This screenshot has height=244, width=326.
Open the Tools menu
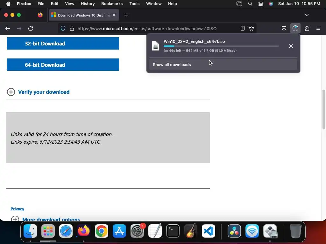click(x=134, y=4)
